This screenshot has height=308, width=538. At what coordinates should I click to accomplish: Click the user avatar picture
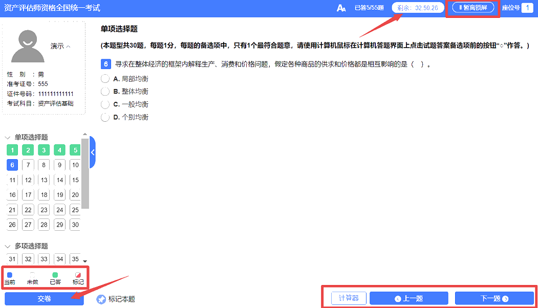click(x=28, y=46)
